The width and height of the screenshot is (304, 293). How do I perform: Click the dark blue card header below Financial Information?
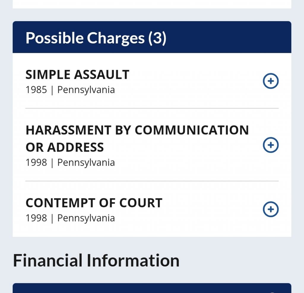(x=152, y=288)
